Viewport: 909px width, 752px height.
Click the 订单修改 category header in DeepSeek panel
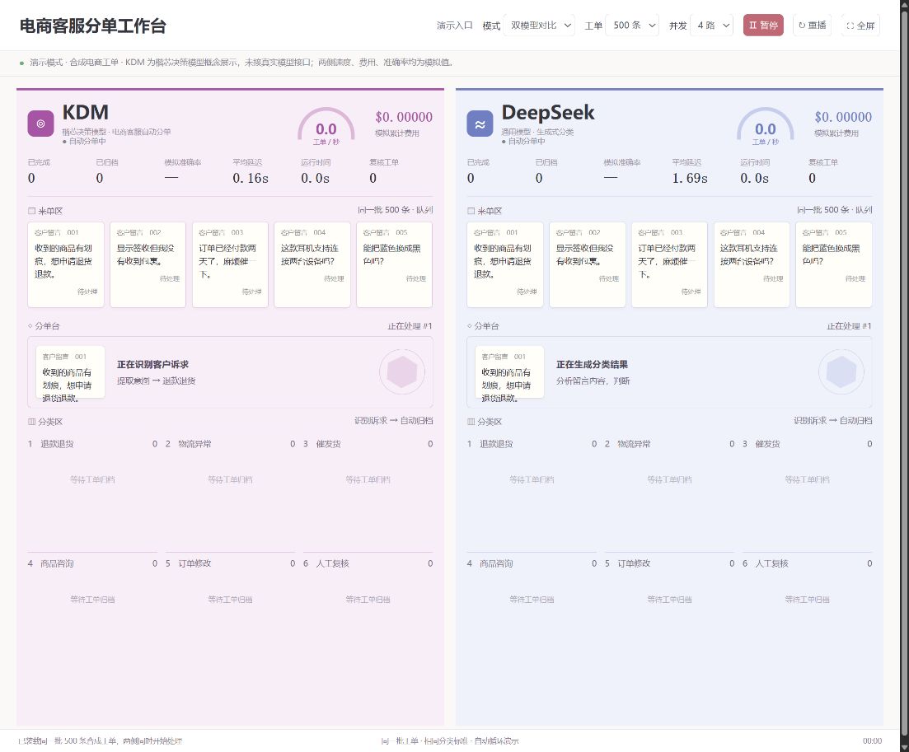pyautogui.click(x=669, y=563)
